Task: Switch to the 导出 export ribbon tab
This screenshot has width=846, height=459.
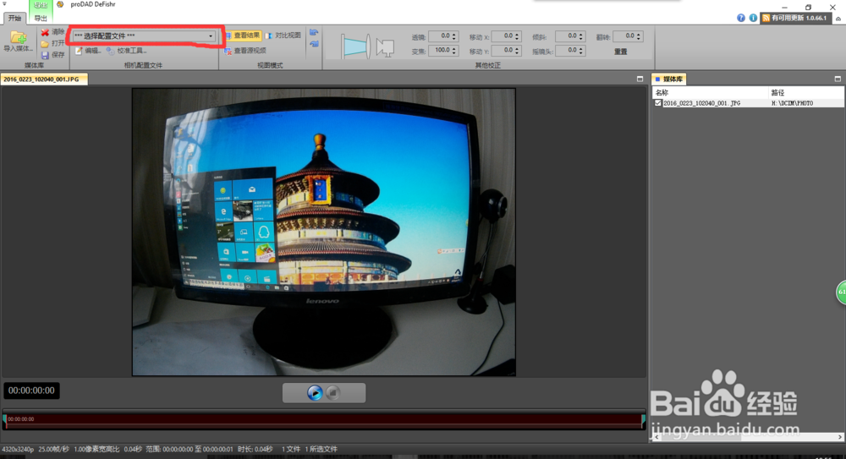Action: [41, 19]
